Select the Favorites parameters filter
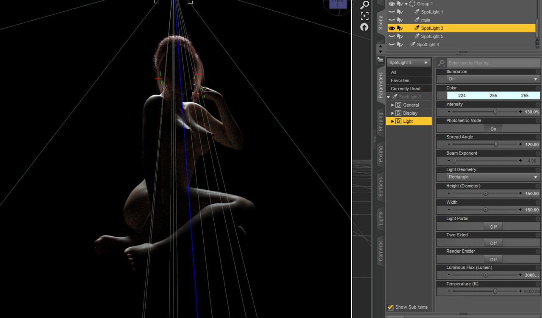Image resolution: width=542 pixels, height=318 pixels. pyautogui.click(x=409, y=80)
